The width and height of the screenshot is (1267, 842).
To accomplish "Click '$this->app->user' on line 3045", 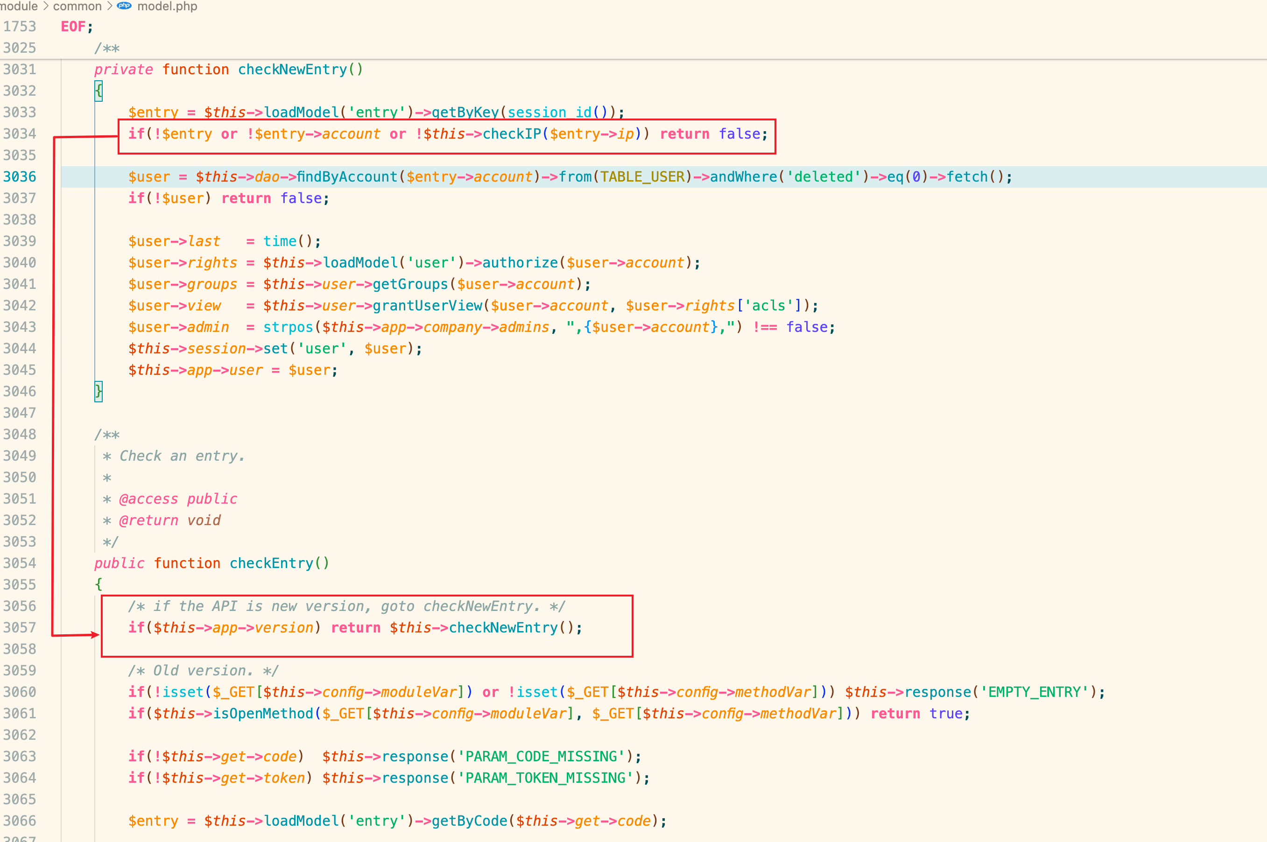I will (196, 370).
